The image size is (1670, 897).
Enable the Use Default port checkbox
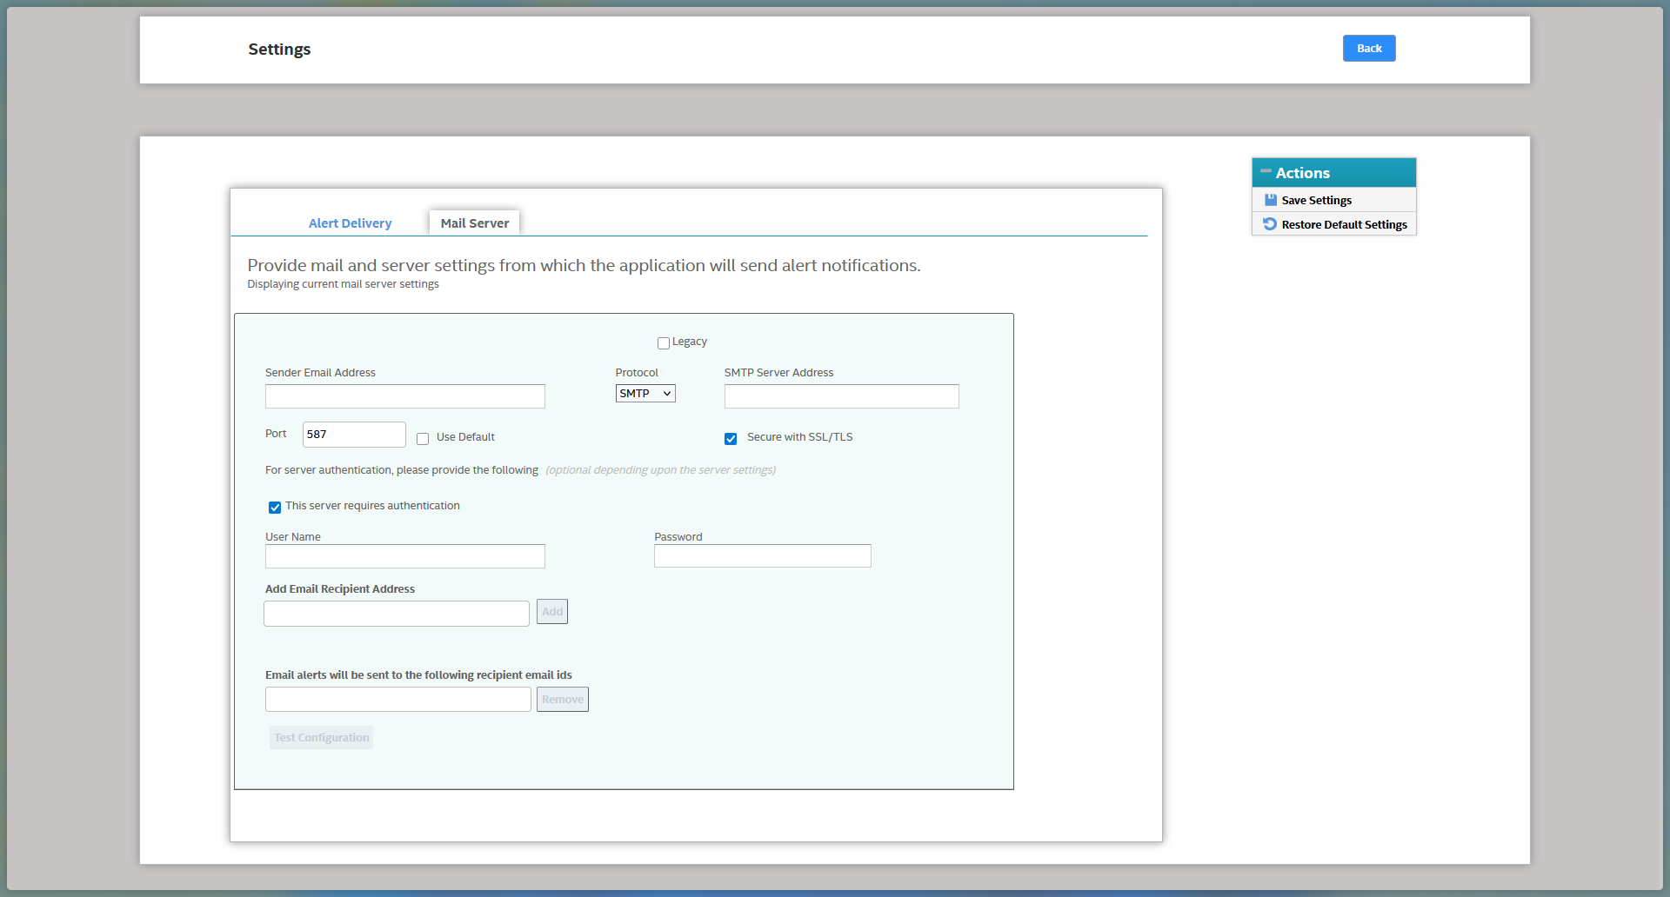[423, 439]
